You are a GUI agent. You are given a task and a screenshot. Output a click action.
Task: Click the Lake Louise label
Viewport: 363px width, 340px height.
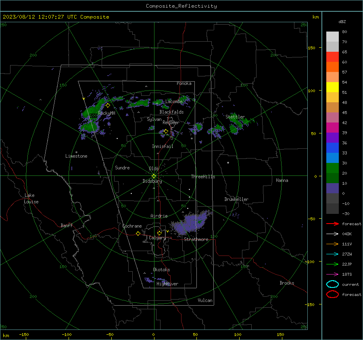tap(31, 199)
